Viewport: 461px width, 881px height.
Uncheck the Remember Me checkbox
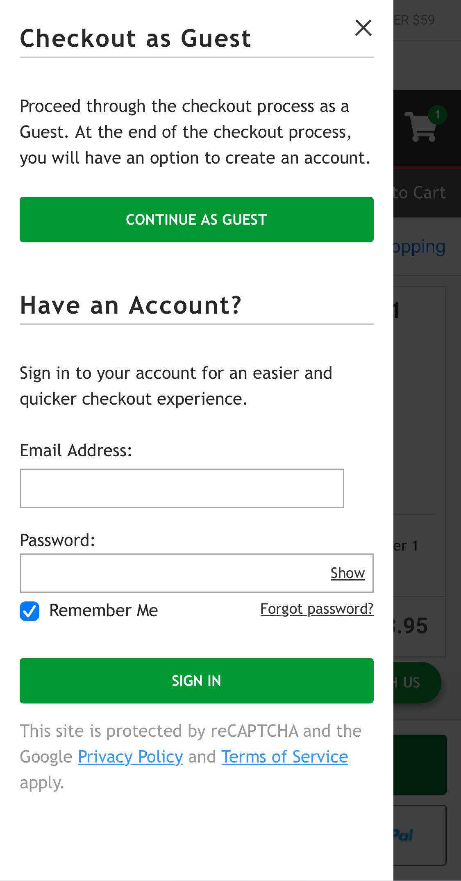click(x=29, y=611)
